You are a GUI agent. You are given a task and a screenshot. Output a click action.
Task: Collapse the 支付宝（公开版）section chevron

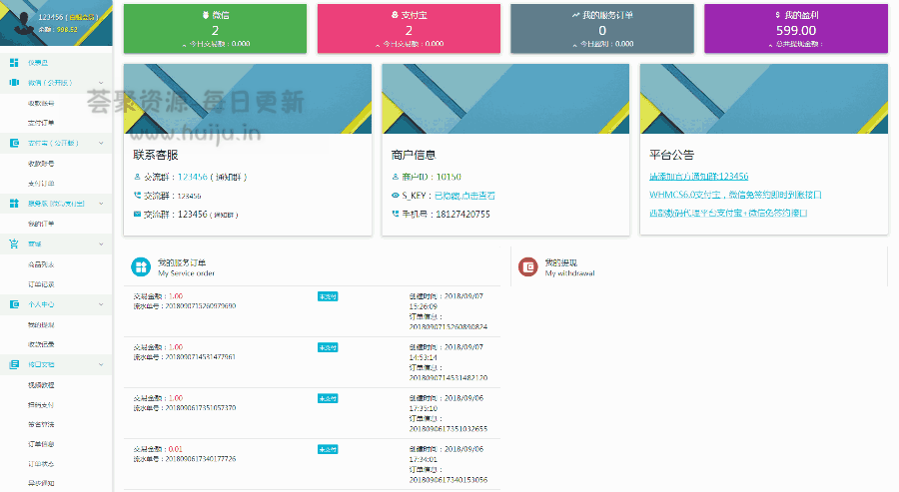tap(101, 143)
